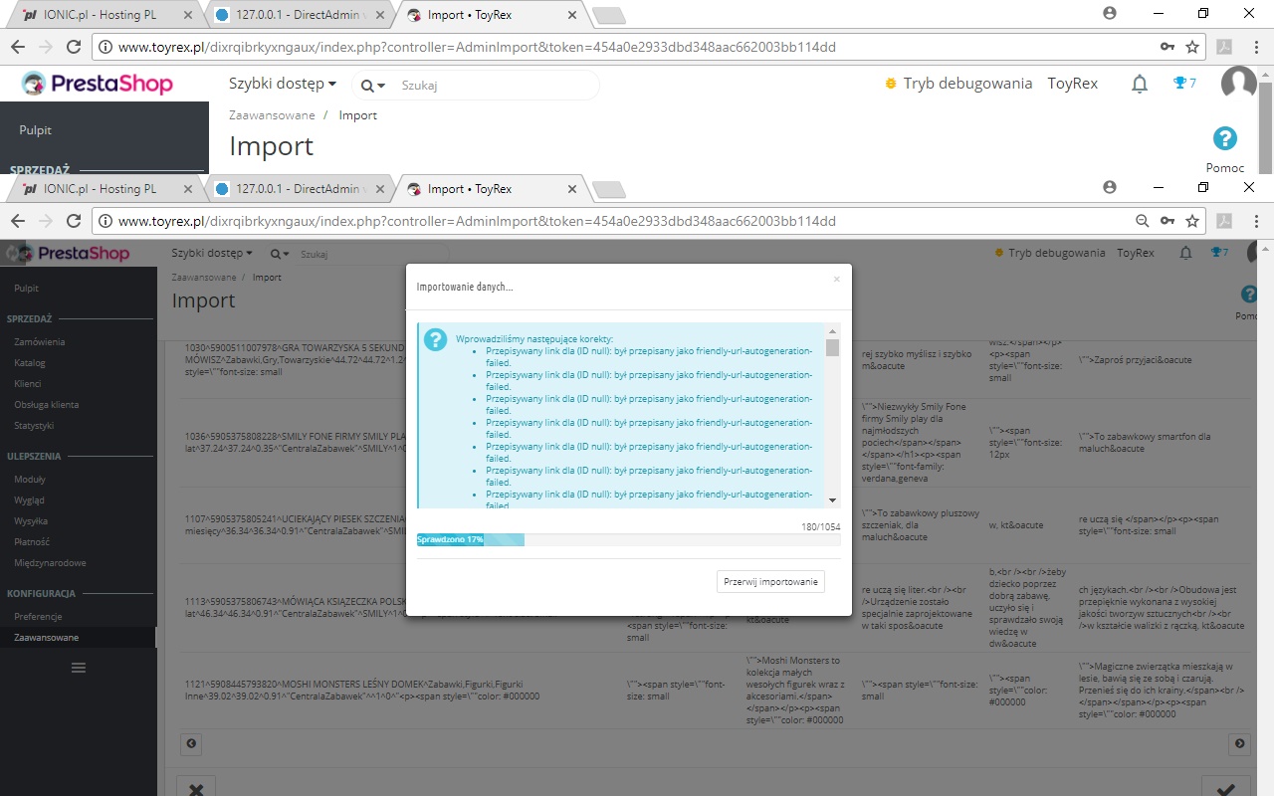Image resolution: width=1274 pixels, height=796 pixels.
Task: Switch to the 127.0.0.1 DirectAdmin tab in the back window
Action: click(x=299, y=15)
